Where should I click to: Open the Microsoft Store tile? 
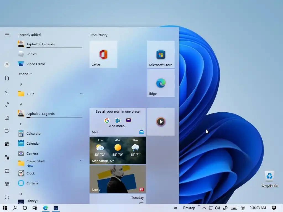pos(161,54)
